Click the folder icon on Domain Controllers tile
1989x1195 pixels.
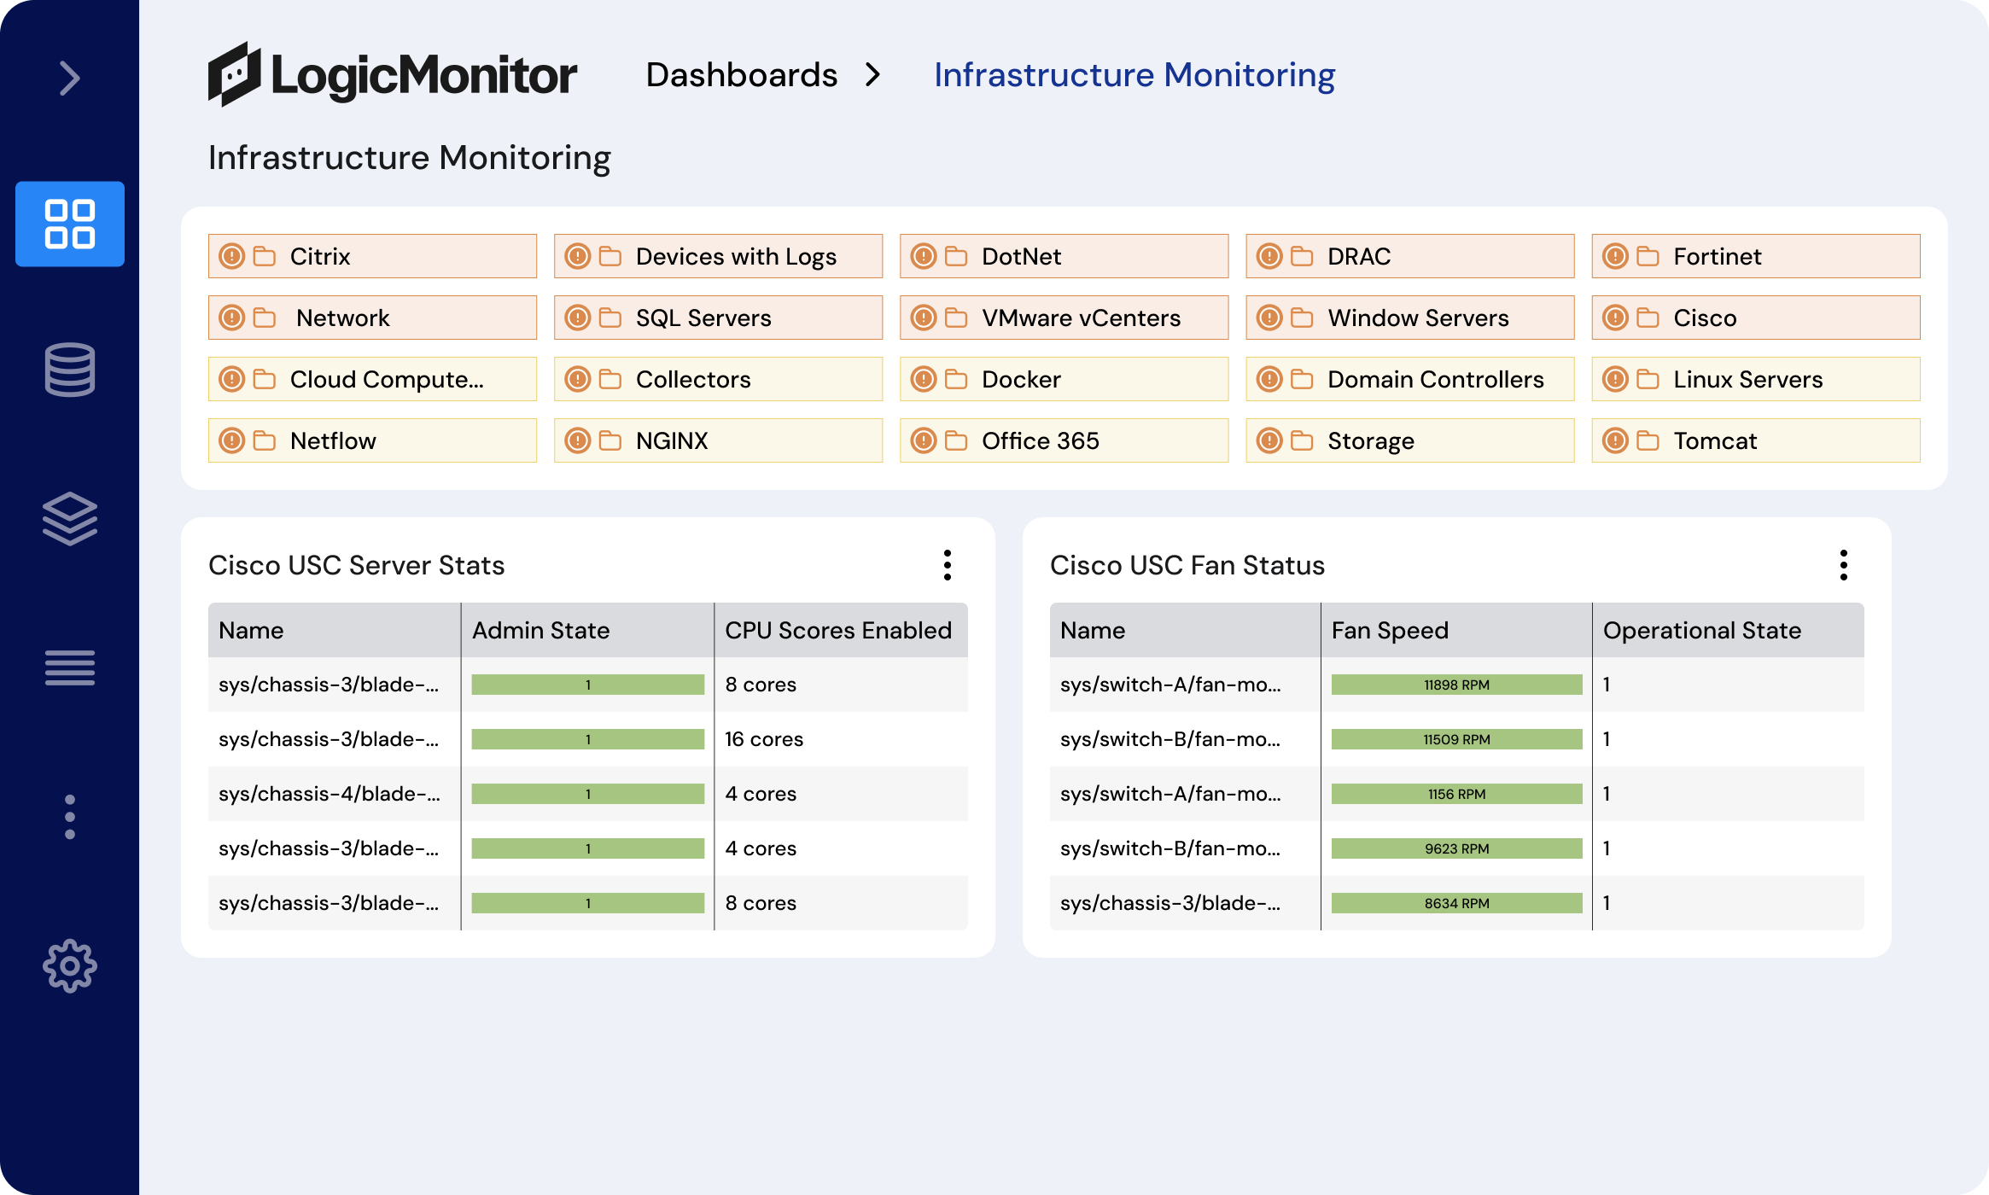pyautogui.click(x=1302, y=379)
